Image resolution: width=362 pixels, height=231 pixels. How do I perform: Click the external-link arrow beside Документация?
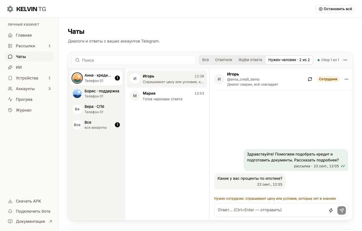51,221
